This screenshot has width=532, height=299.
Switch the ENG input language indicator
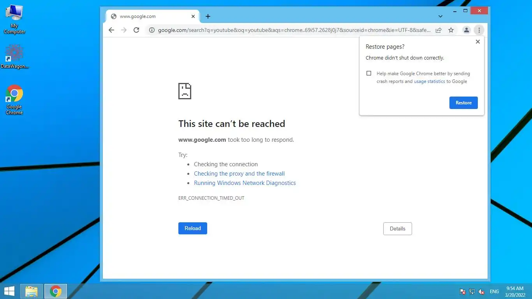[494, 292]
